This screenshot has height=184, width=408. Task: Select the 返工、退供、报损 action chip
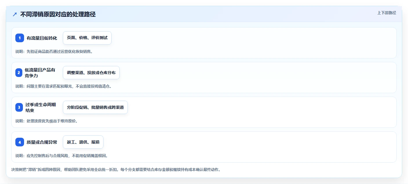click(x=83, y=142)
